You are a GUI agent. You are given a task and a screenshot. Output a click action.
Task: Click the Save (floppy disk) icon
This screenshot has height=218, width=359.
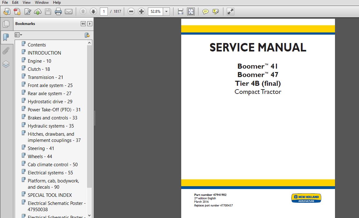pos(48,12)
